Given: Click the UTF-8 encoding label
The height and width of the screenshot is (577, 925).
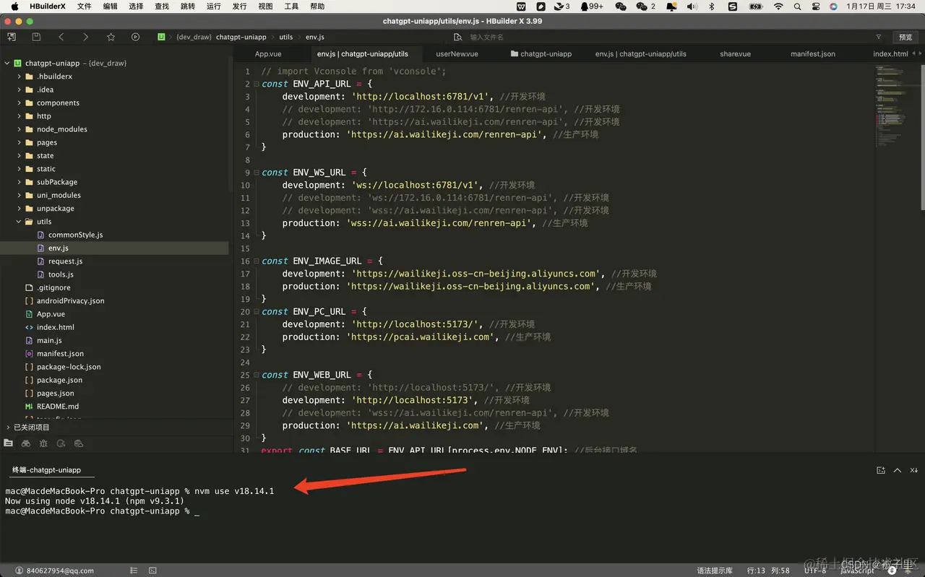Looking at the screenshot, I should (x=814, y=571).
